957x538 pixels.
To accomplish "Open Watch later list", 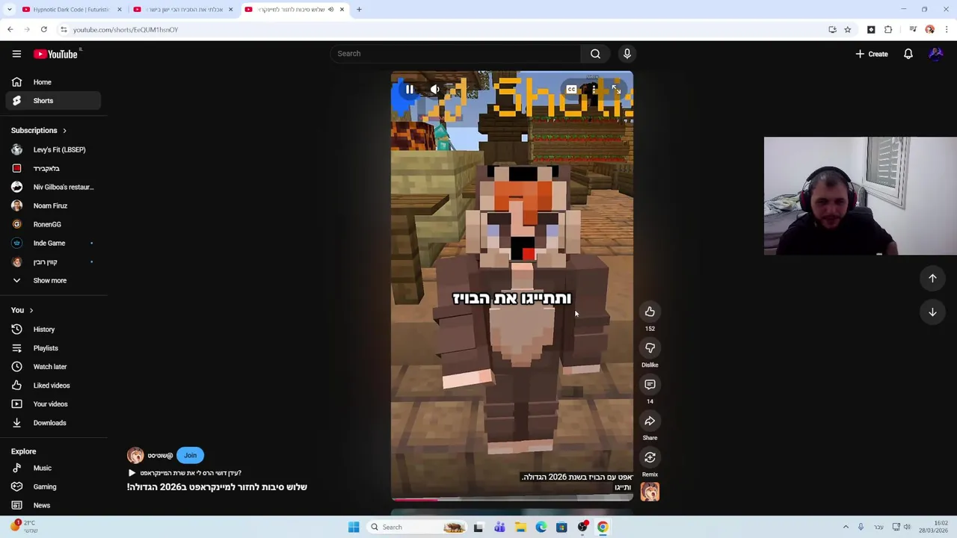I will 52,367.
